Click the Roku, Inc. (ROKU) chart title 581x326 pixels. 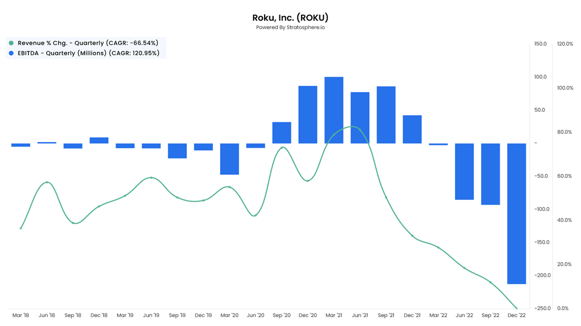point(290,17)
